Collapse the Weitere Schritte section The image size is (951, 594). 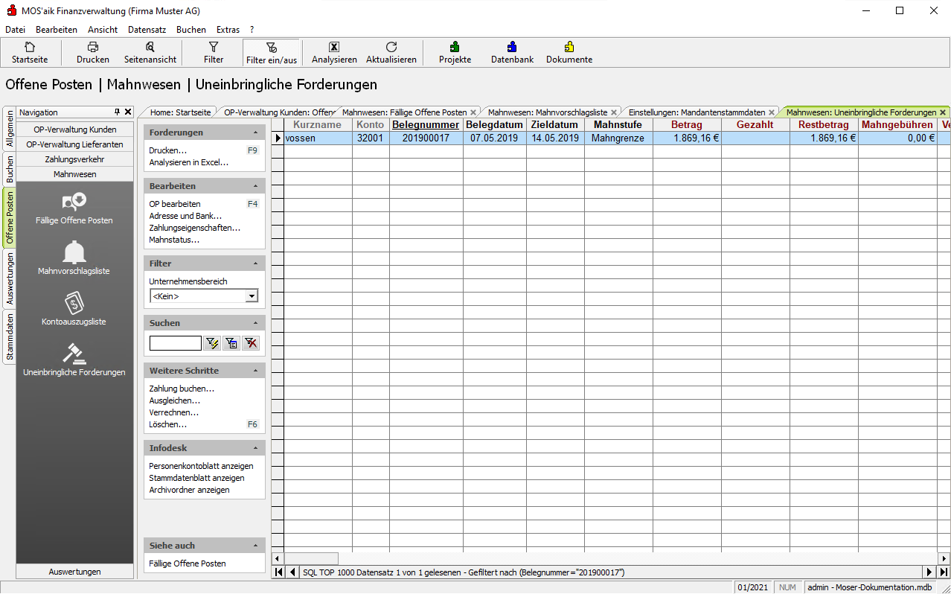256,371
